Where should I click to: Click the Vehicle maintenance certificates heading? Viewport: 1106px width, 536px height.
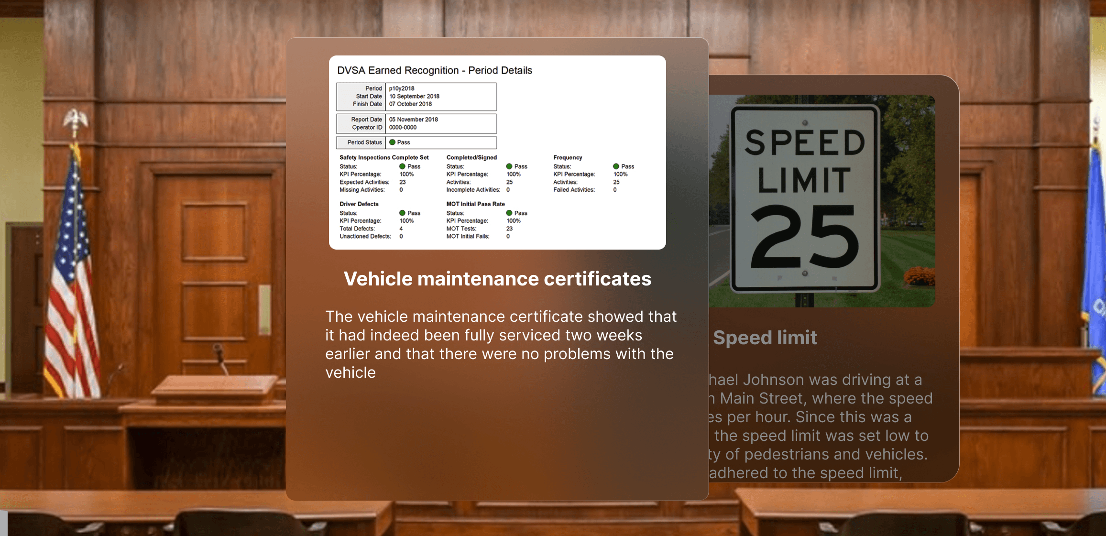(x=497, y=279)
